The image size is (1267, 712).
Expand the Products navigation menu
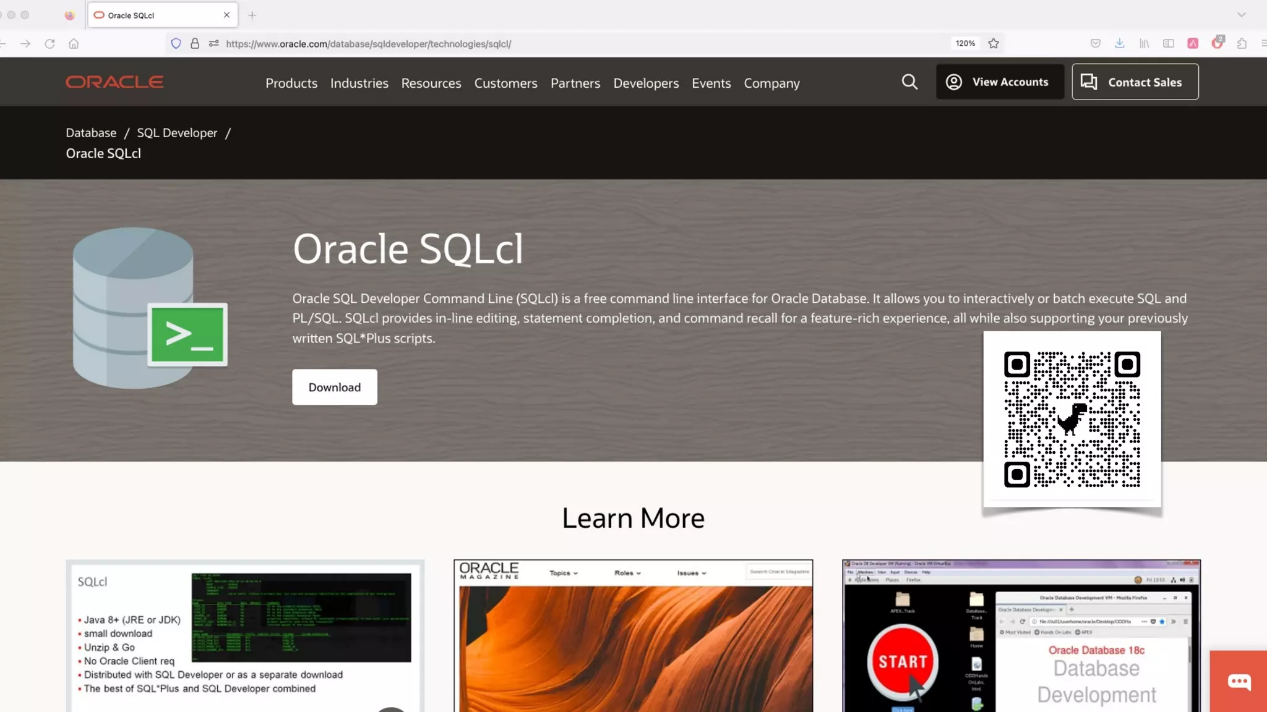tap(291, 83)
